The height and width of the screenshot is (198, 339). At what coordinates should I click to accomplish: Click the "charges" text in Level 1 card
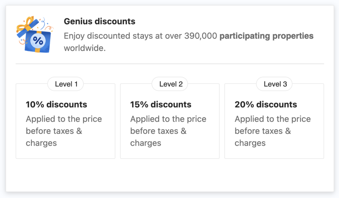[41, 143]
